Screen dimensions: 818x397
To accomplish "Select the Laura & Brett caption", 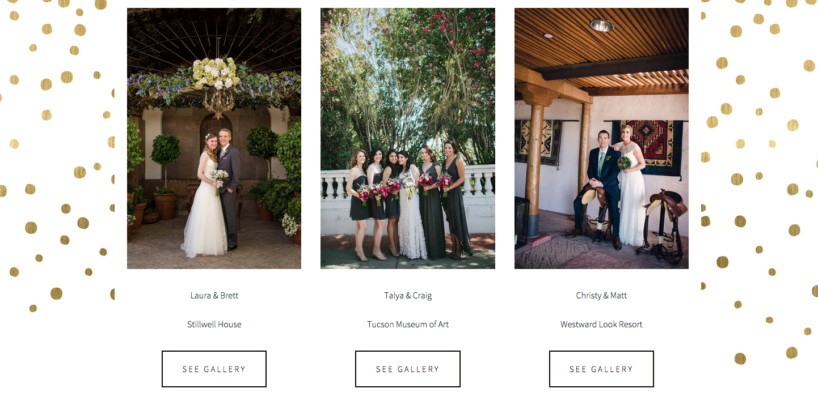I will [214, 296].
